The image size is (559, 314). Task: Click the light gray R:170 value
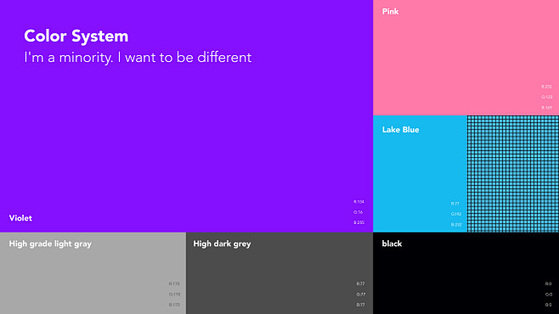pyautogui.click(x=174, y=283)
